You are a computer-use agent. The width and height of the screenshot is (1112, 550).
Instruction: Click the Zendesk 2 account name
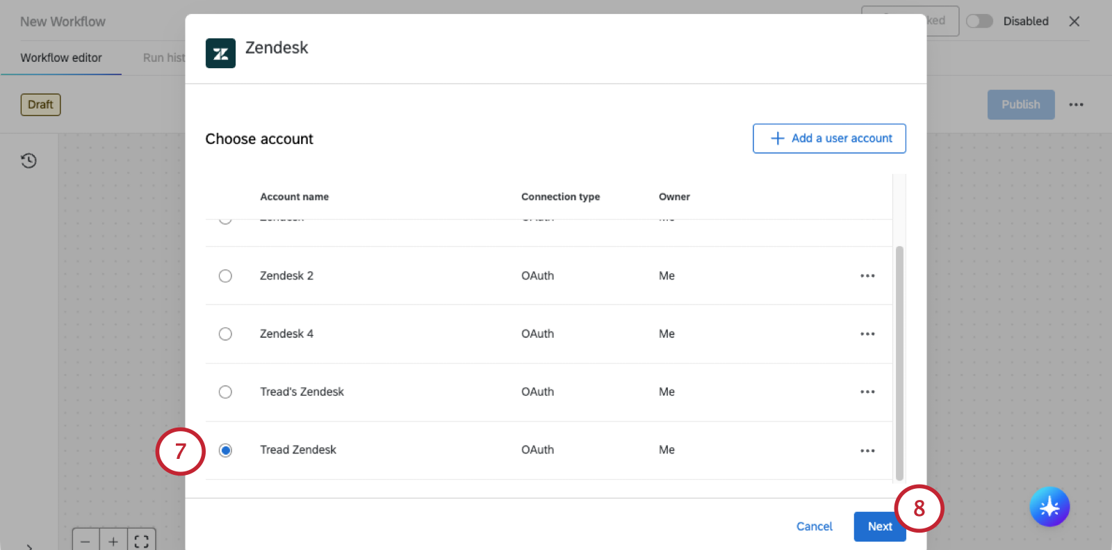click(286, 276)
